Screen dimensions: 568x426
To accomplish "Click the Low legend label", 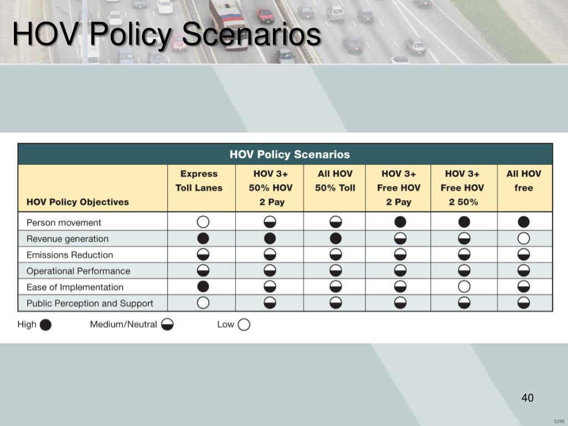I will [x=225, y=324].
